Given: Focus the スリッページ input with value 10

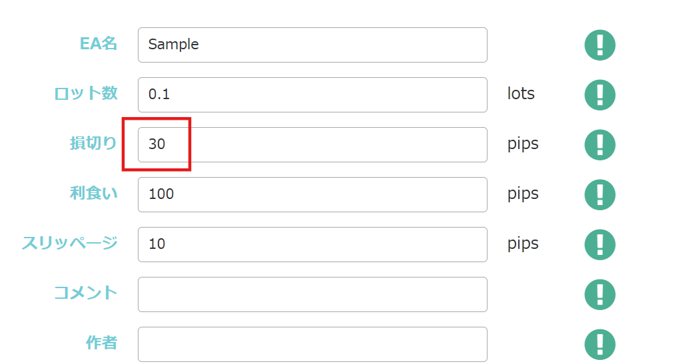Looking at the screenshot, I should 312,244.
